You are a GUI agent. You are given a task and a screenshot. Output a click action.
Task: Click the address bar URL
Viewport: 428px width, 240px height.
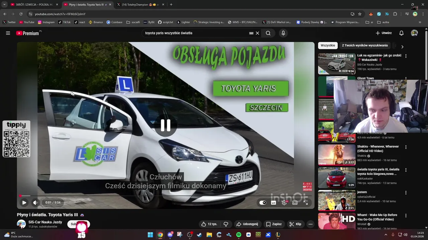click(60, 14)
